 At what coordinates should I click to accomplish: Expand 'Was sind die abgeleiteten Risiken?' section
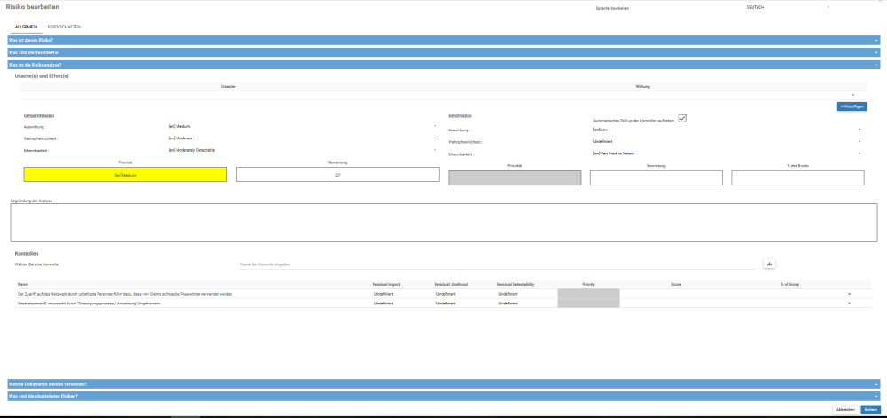[443, 396]
